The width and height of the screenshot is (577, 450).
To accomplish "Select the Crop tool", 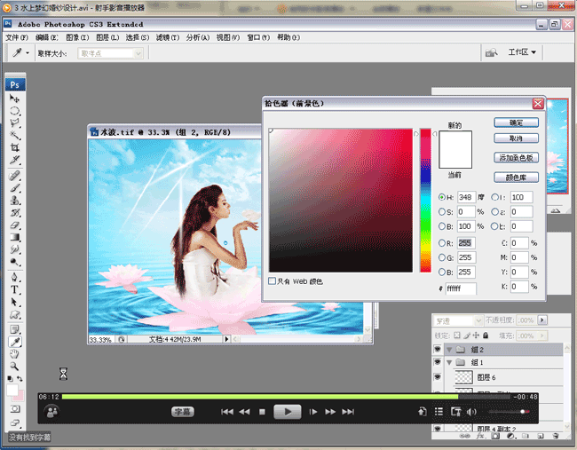I will tap(15, 147).
